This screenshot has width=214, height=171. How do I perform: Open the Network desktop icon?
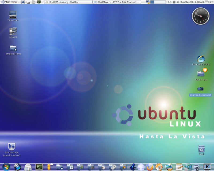(x=13, y=33)
